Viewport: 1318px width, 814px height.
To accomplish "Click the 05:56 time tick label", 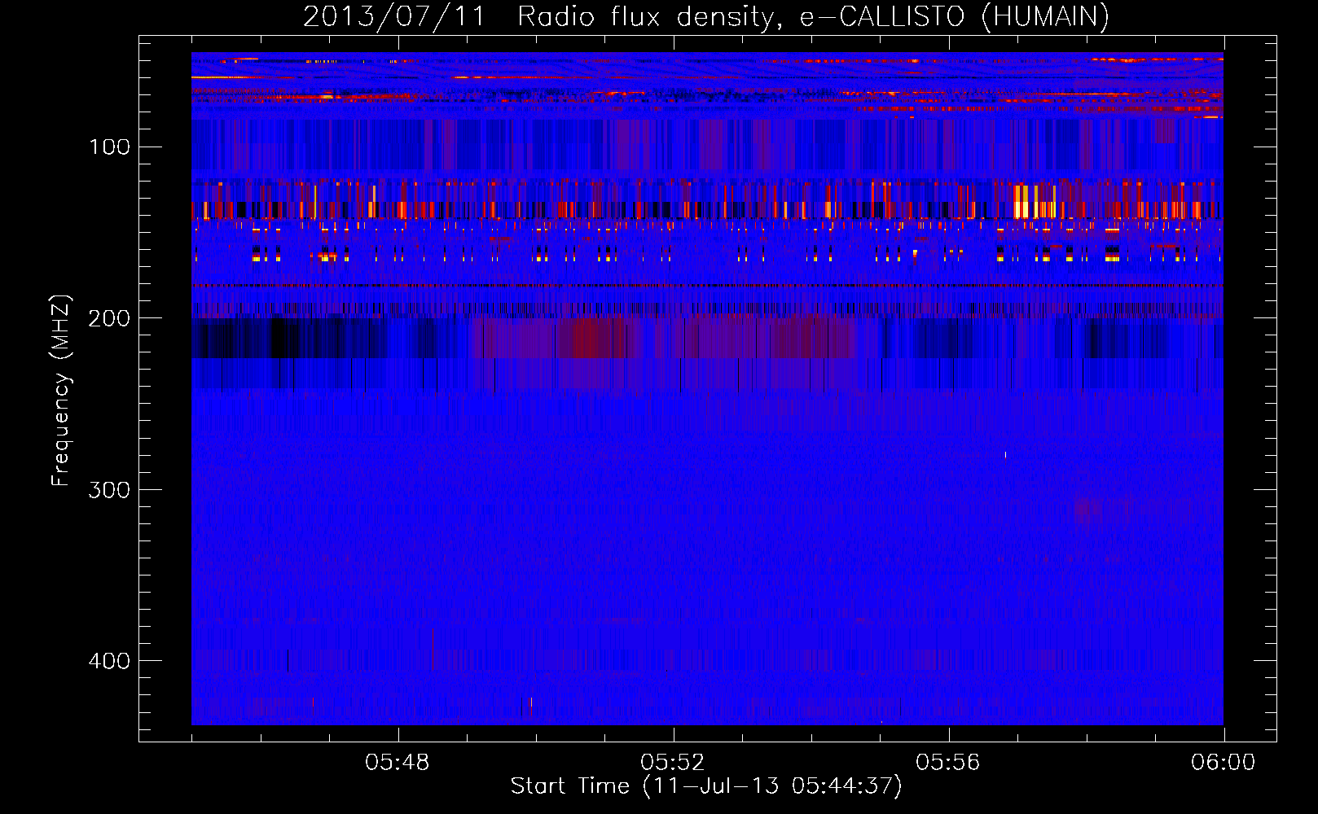I will point(948,763).
